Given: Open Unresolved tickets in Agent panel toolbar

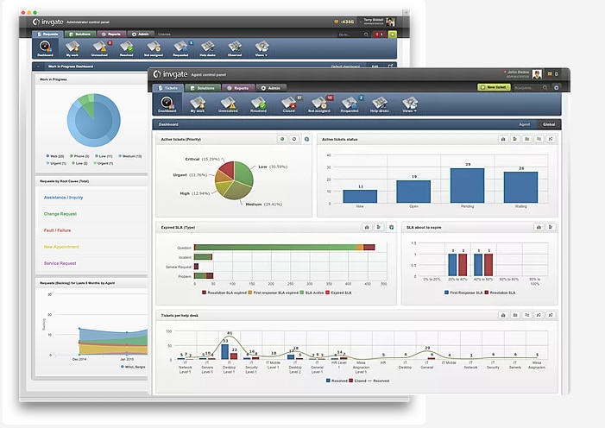Looking at the screenshot, I should [x=228, y=104].
